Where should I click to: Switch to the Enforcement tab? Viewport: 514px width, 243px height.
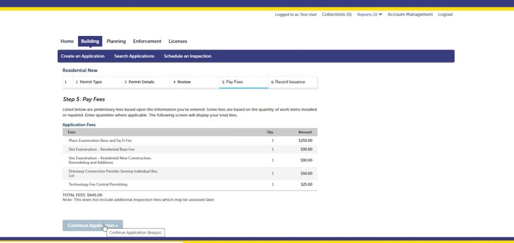click(x=147, y=41)
